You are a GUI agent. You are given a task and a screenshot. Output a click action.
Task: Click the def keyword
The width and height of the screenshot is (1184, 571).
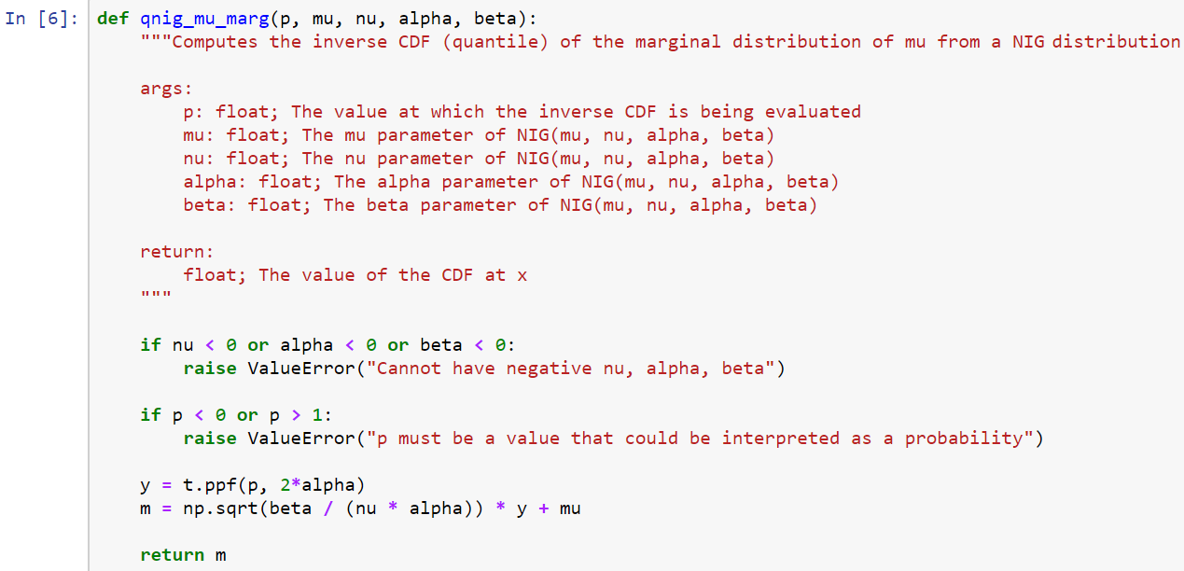pos(113,19)
